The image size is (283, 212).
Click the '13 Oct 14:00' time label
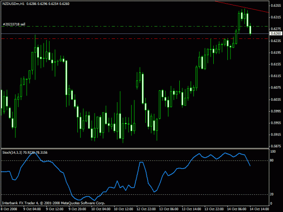point(192,209)
